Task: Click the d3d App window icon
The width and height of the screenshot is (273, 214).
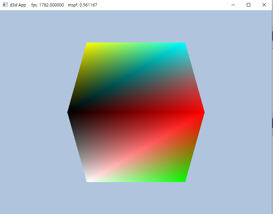Action: coord(5,5)
